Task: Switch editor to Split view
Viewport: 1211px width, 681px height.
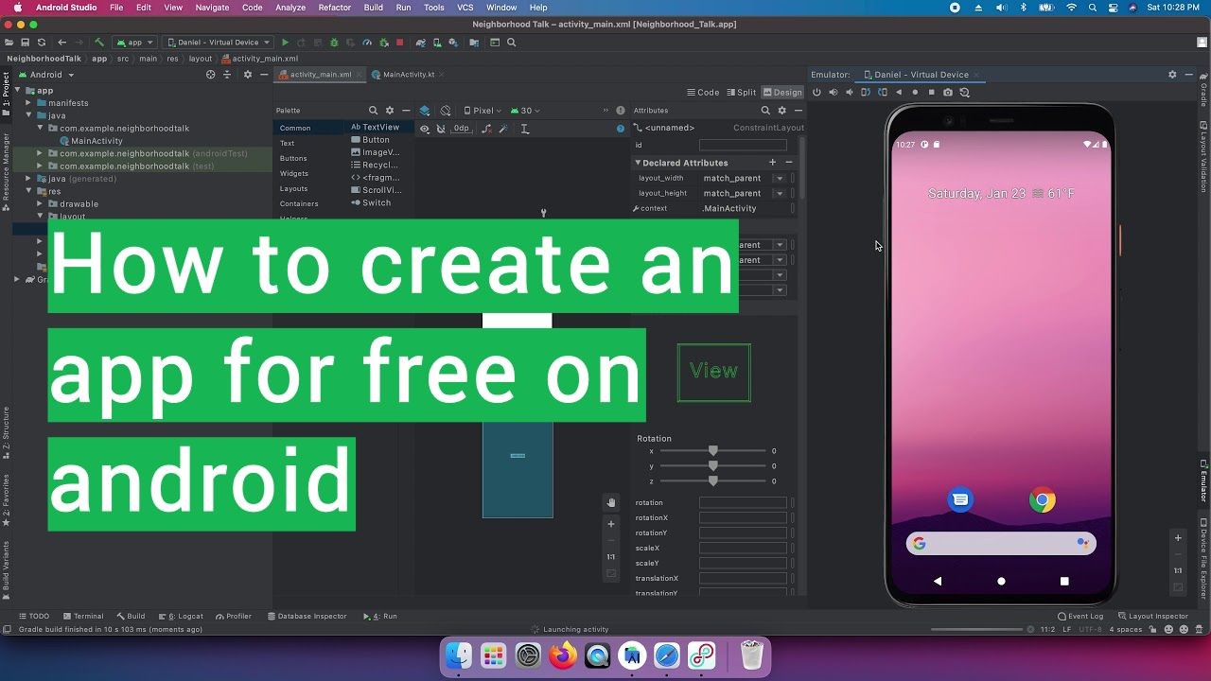Action: click(x=741, y=93)
